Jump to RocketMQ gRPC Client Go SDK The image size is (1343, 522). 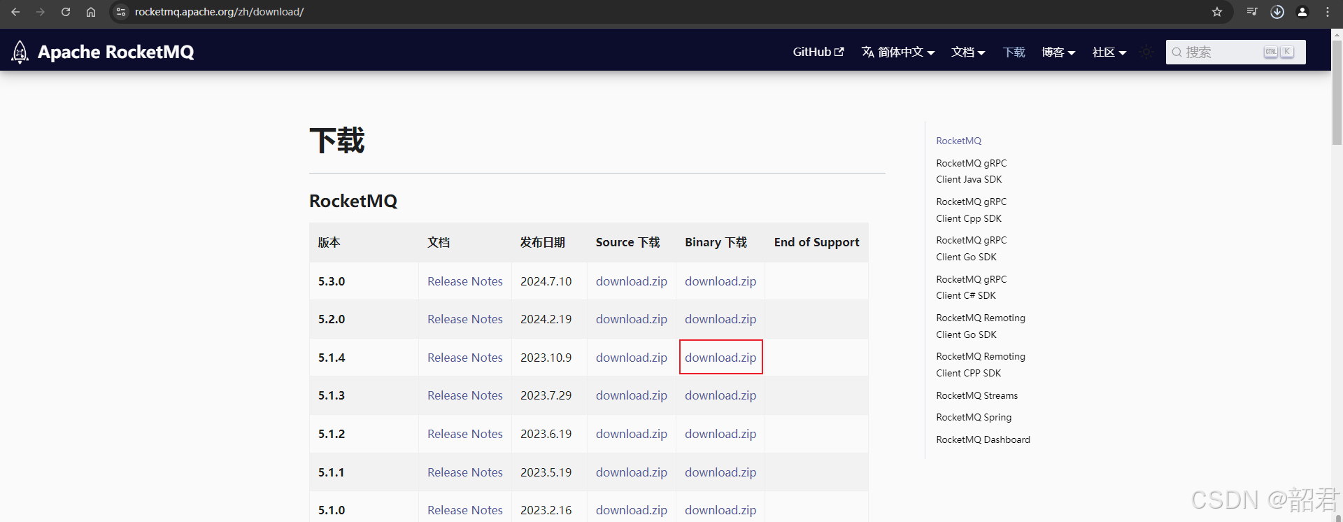pyautogui.click(x=971, y=248)
